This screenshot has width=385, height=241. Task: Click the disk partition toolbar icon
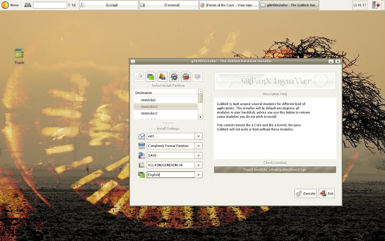coord(139,77)
